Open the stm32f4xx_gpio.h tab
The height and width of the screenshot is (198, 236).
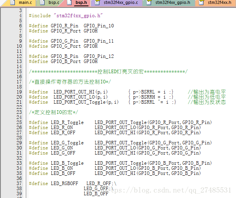(173, 3)
